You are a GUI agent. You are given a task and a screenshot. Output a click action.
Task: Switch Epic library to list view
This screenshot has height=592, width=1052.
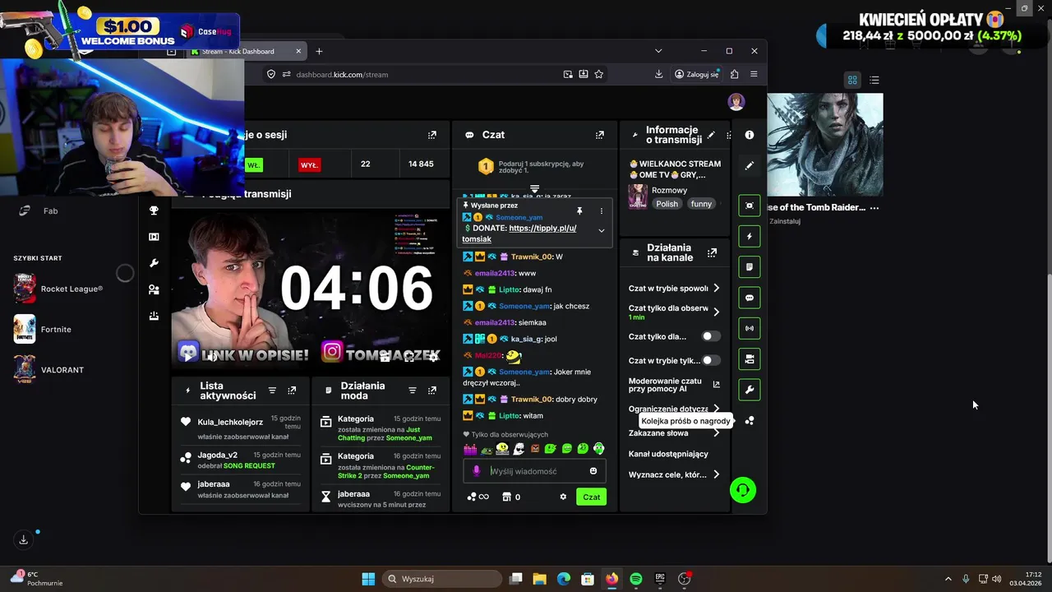(874, 80)
